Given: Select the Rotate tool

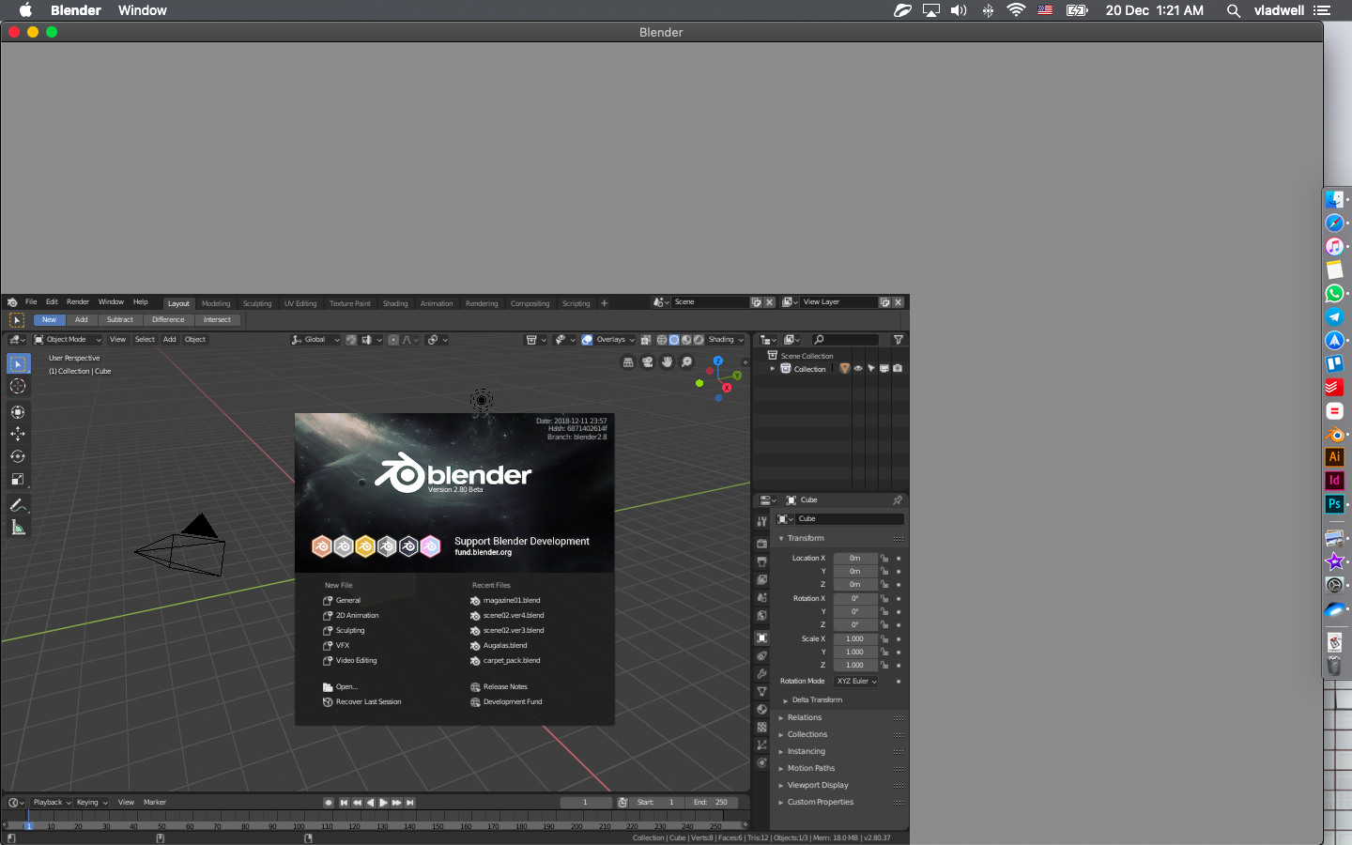Looking at the screenshot, I should pos(18,456).
